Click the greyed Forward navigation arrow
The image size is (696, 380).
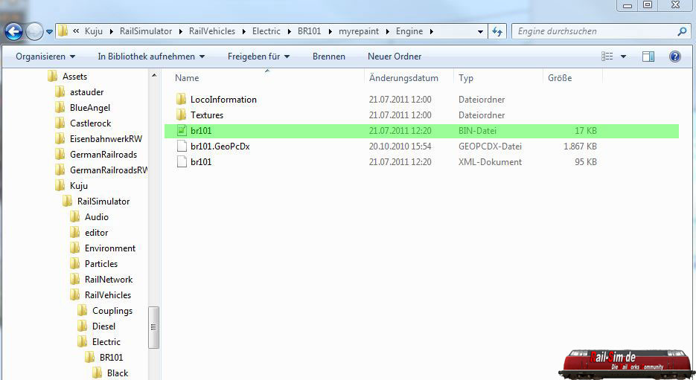pyautogui.click(x=34, y=31)
